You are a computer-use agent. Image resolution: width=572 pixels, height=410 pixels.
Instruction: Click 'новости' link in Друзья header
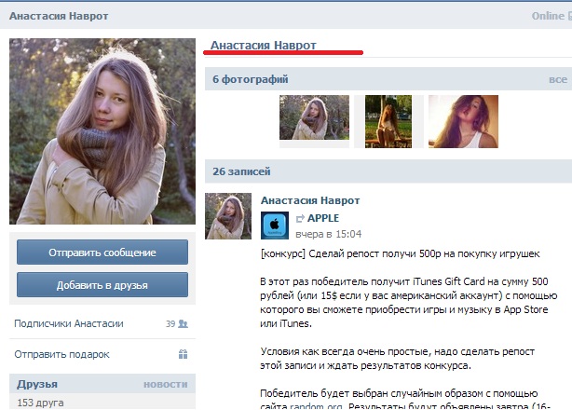coord(166,384)
